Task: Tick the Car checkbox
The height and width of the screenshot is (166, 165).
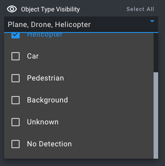Action: coord(16,56)
